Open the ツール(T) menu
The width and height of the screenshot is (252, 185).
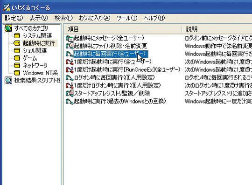[x=127, y=18]
